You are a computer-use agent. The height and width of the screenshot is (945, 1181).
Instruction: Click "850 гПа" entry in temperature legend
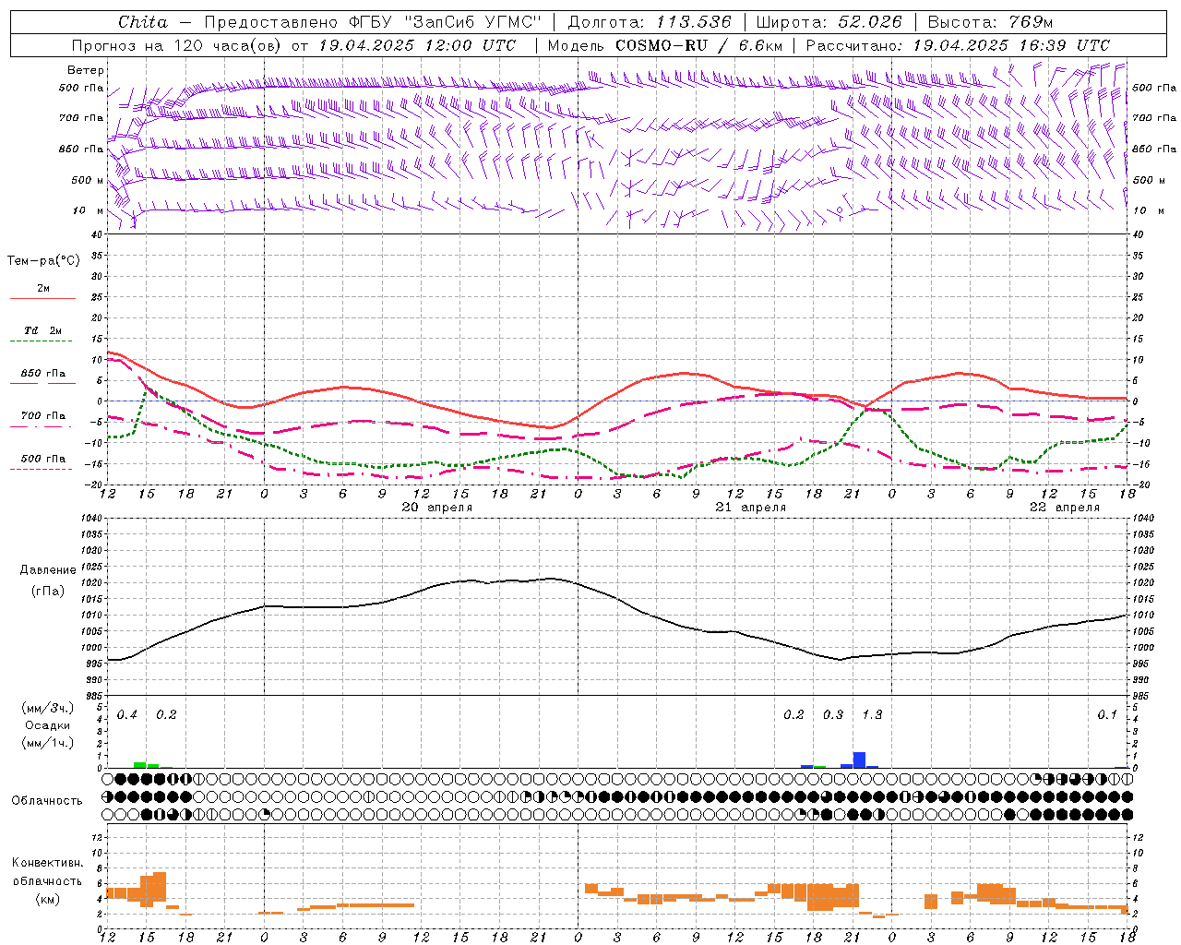[x=43, y=374]
